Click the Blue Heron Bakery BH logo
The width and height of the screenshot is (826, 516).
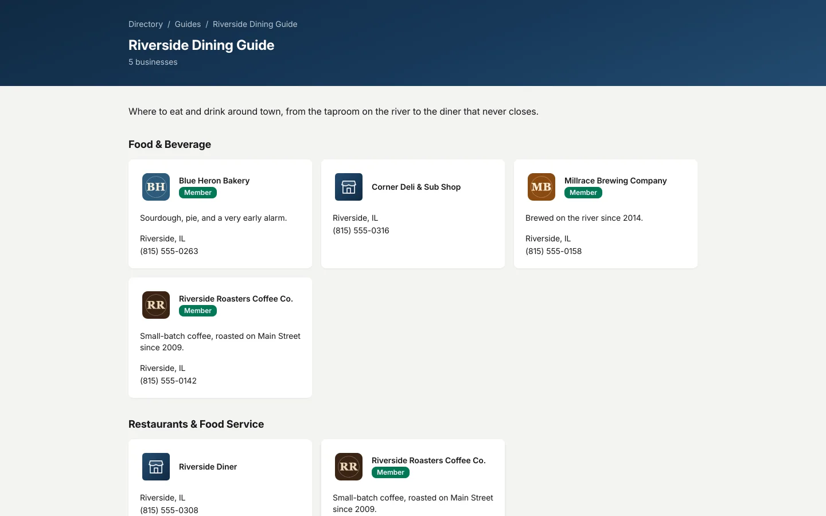156,187
